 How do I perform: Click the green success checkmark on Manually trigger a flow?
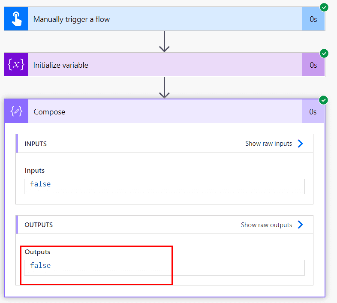pos(324,7)
